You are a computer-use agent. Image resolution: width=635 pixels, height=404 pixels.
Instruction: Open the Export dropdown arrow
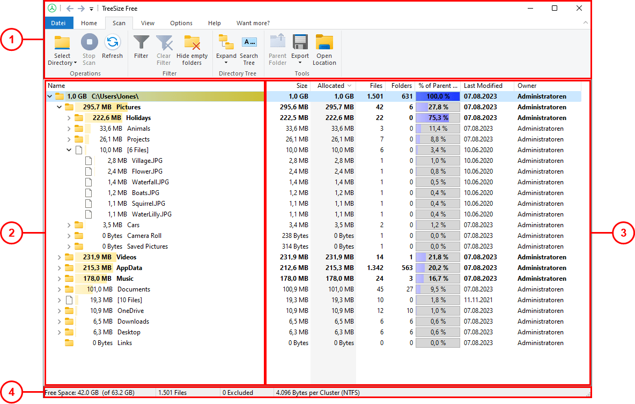(x=300, y=63)
